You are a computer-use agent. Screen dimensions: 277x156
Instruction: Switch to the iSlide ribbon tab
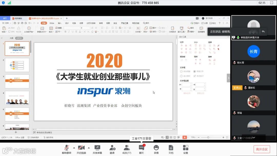pos(52,23)
